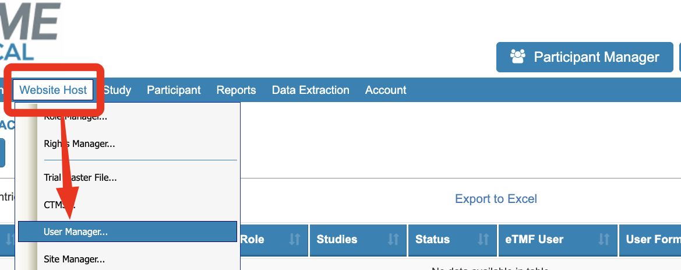Click the Export to Excel link
The height and width of the screenshot is (270, 681).
[x=496, y=199]
